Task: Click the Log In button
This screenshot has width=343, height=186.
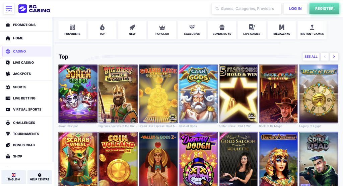Action: [295, 9]
